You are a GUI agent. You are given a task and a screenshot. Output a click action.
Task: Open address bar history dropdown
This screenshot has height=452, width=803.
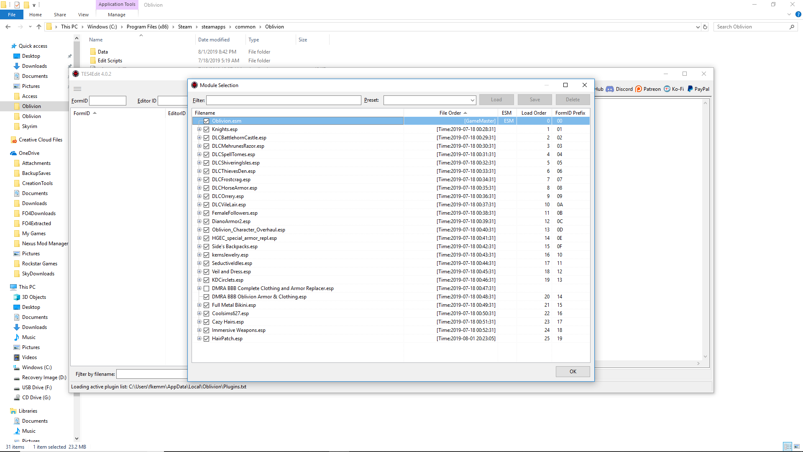698,27
